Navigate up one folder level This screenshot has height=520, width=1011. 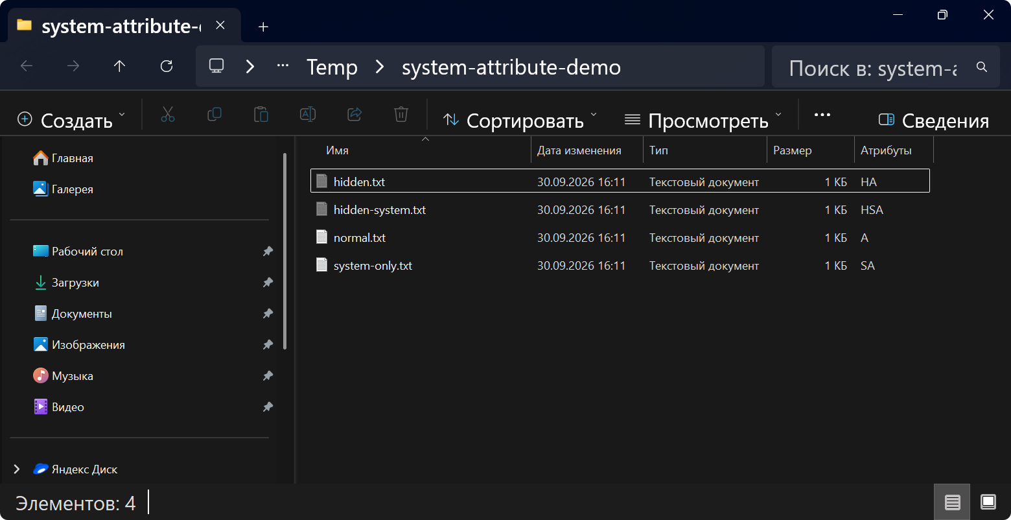(119, 66)
